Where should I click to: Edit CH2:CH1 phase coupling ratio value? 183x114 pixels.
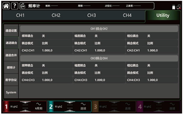click(x=152, y=51)
